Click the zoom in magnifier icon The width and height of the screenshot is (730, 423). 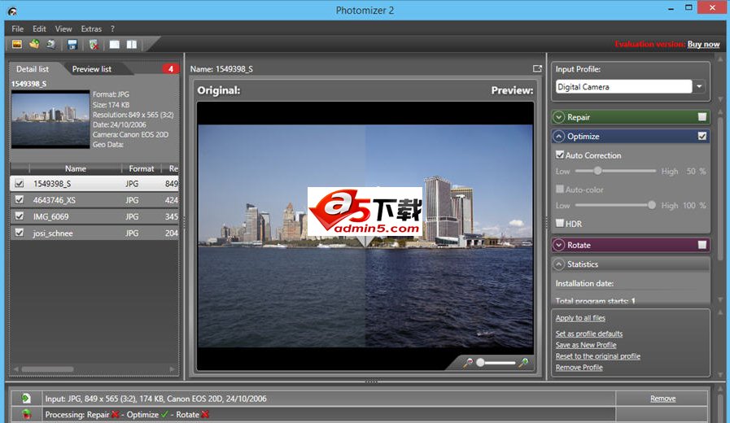coord(524,363)
